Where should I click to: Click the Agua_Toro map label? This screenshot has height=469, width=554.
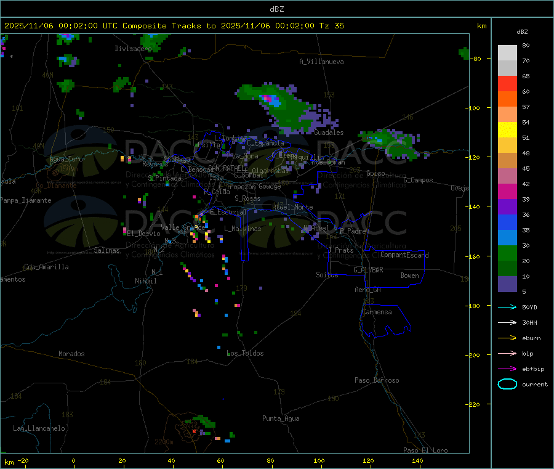click(66, 159)
